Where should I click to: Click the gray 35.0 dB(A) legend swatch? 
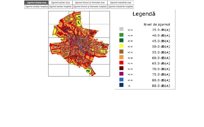[121, 29]
